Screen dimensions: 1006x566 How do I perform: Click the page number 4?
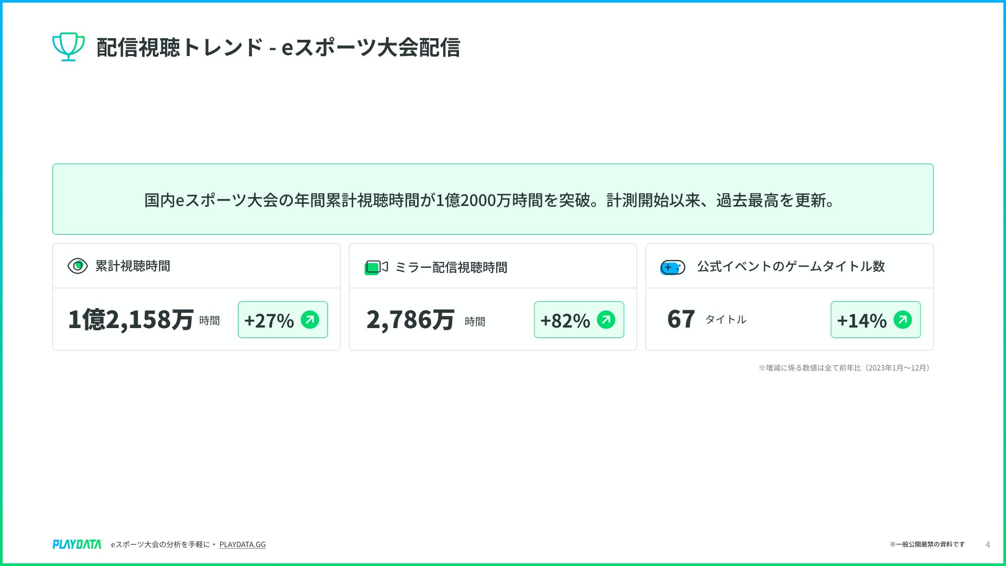pos(988,545)
